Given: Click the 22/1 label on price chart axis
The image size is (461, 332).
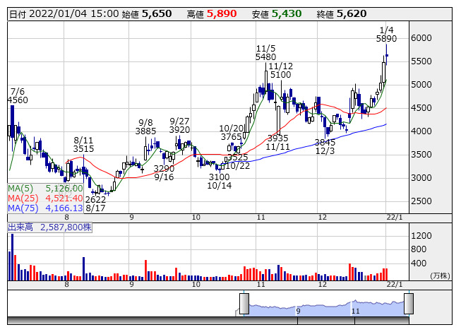Looking at the screenshot, I should pos(395,218).
